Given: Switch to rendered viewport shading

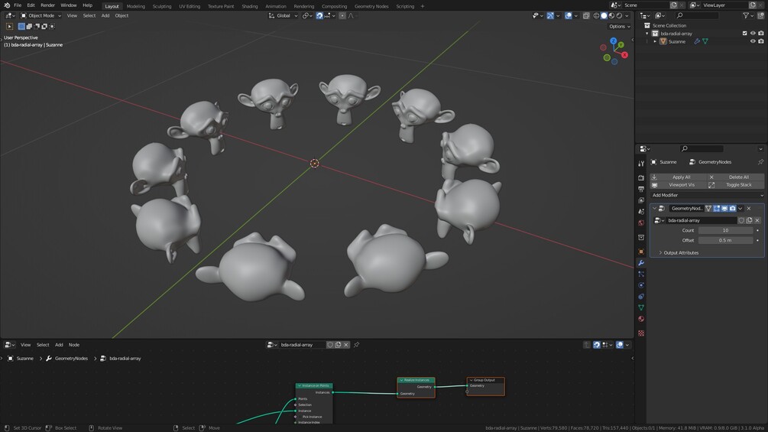Looking at the screenshot, I should tap(619, 15).
